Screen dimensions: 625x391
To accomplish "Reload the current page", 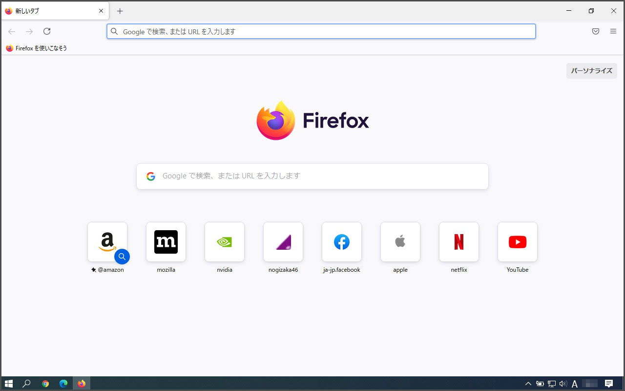I will point(47,31).
